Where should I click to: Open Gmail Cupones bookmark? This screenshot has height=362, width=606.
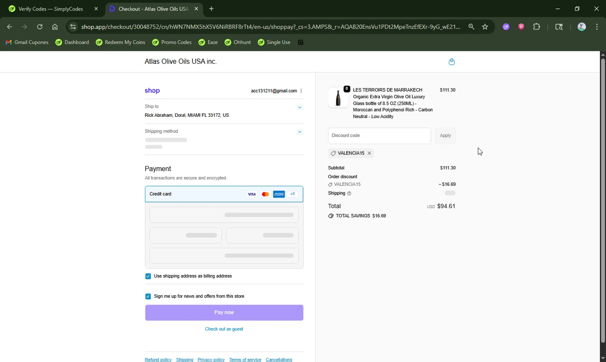[27, 42]
